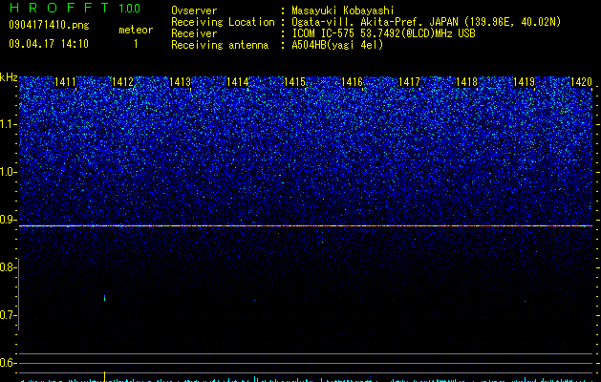
Task: Click the 0.9 kHz axis label
Action: [8, 220]
